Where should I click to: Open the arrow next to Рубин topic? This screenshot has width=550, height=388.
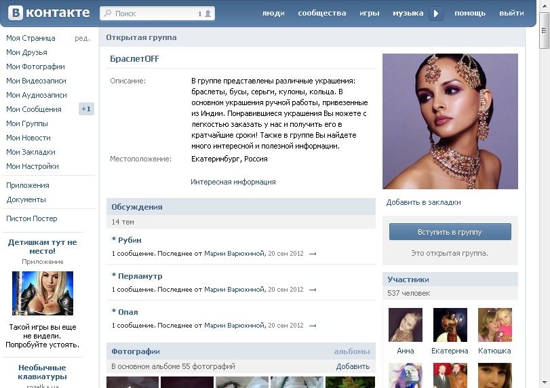tap(313, 254)
